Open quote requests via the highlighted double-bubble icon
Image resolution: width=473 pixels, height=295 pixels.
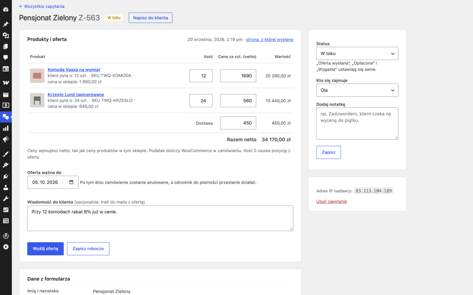pyautogui.click(x=6, y=117)
